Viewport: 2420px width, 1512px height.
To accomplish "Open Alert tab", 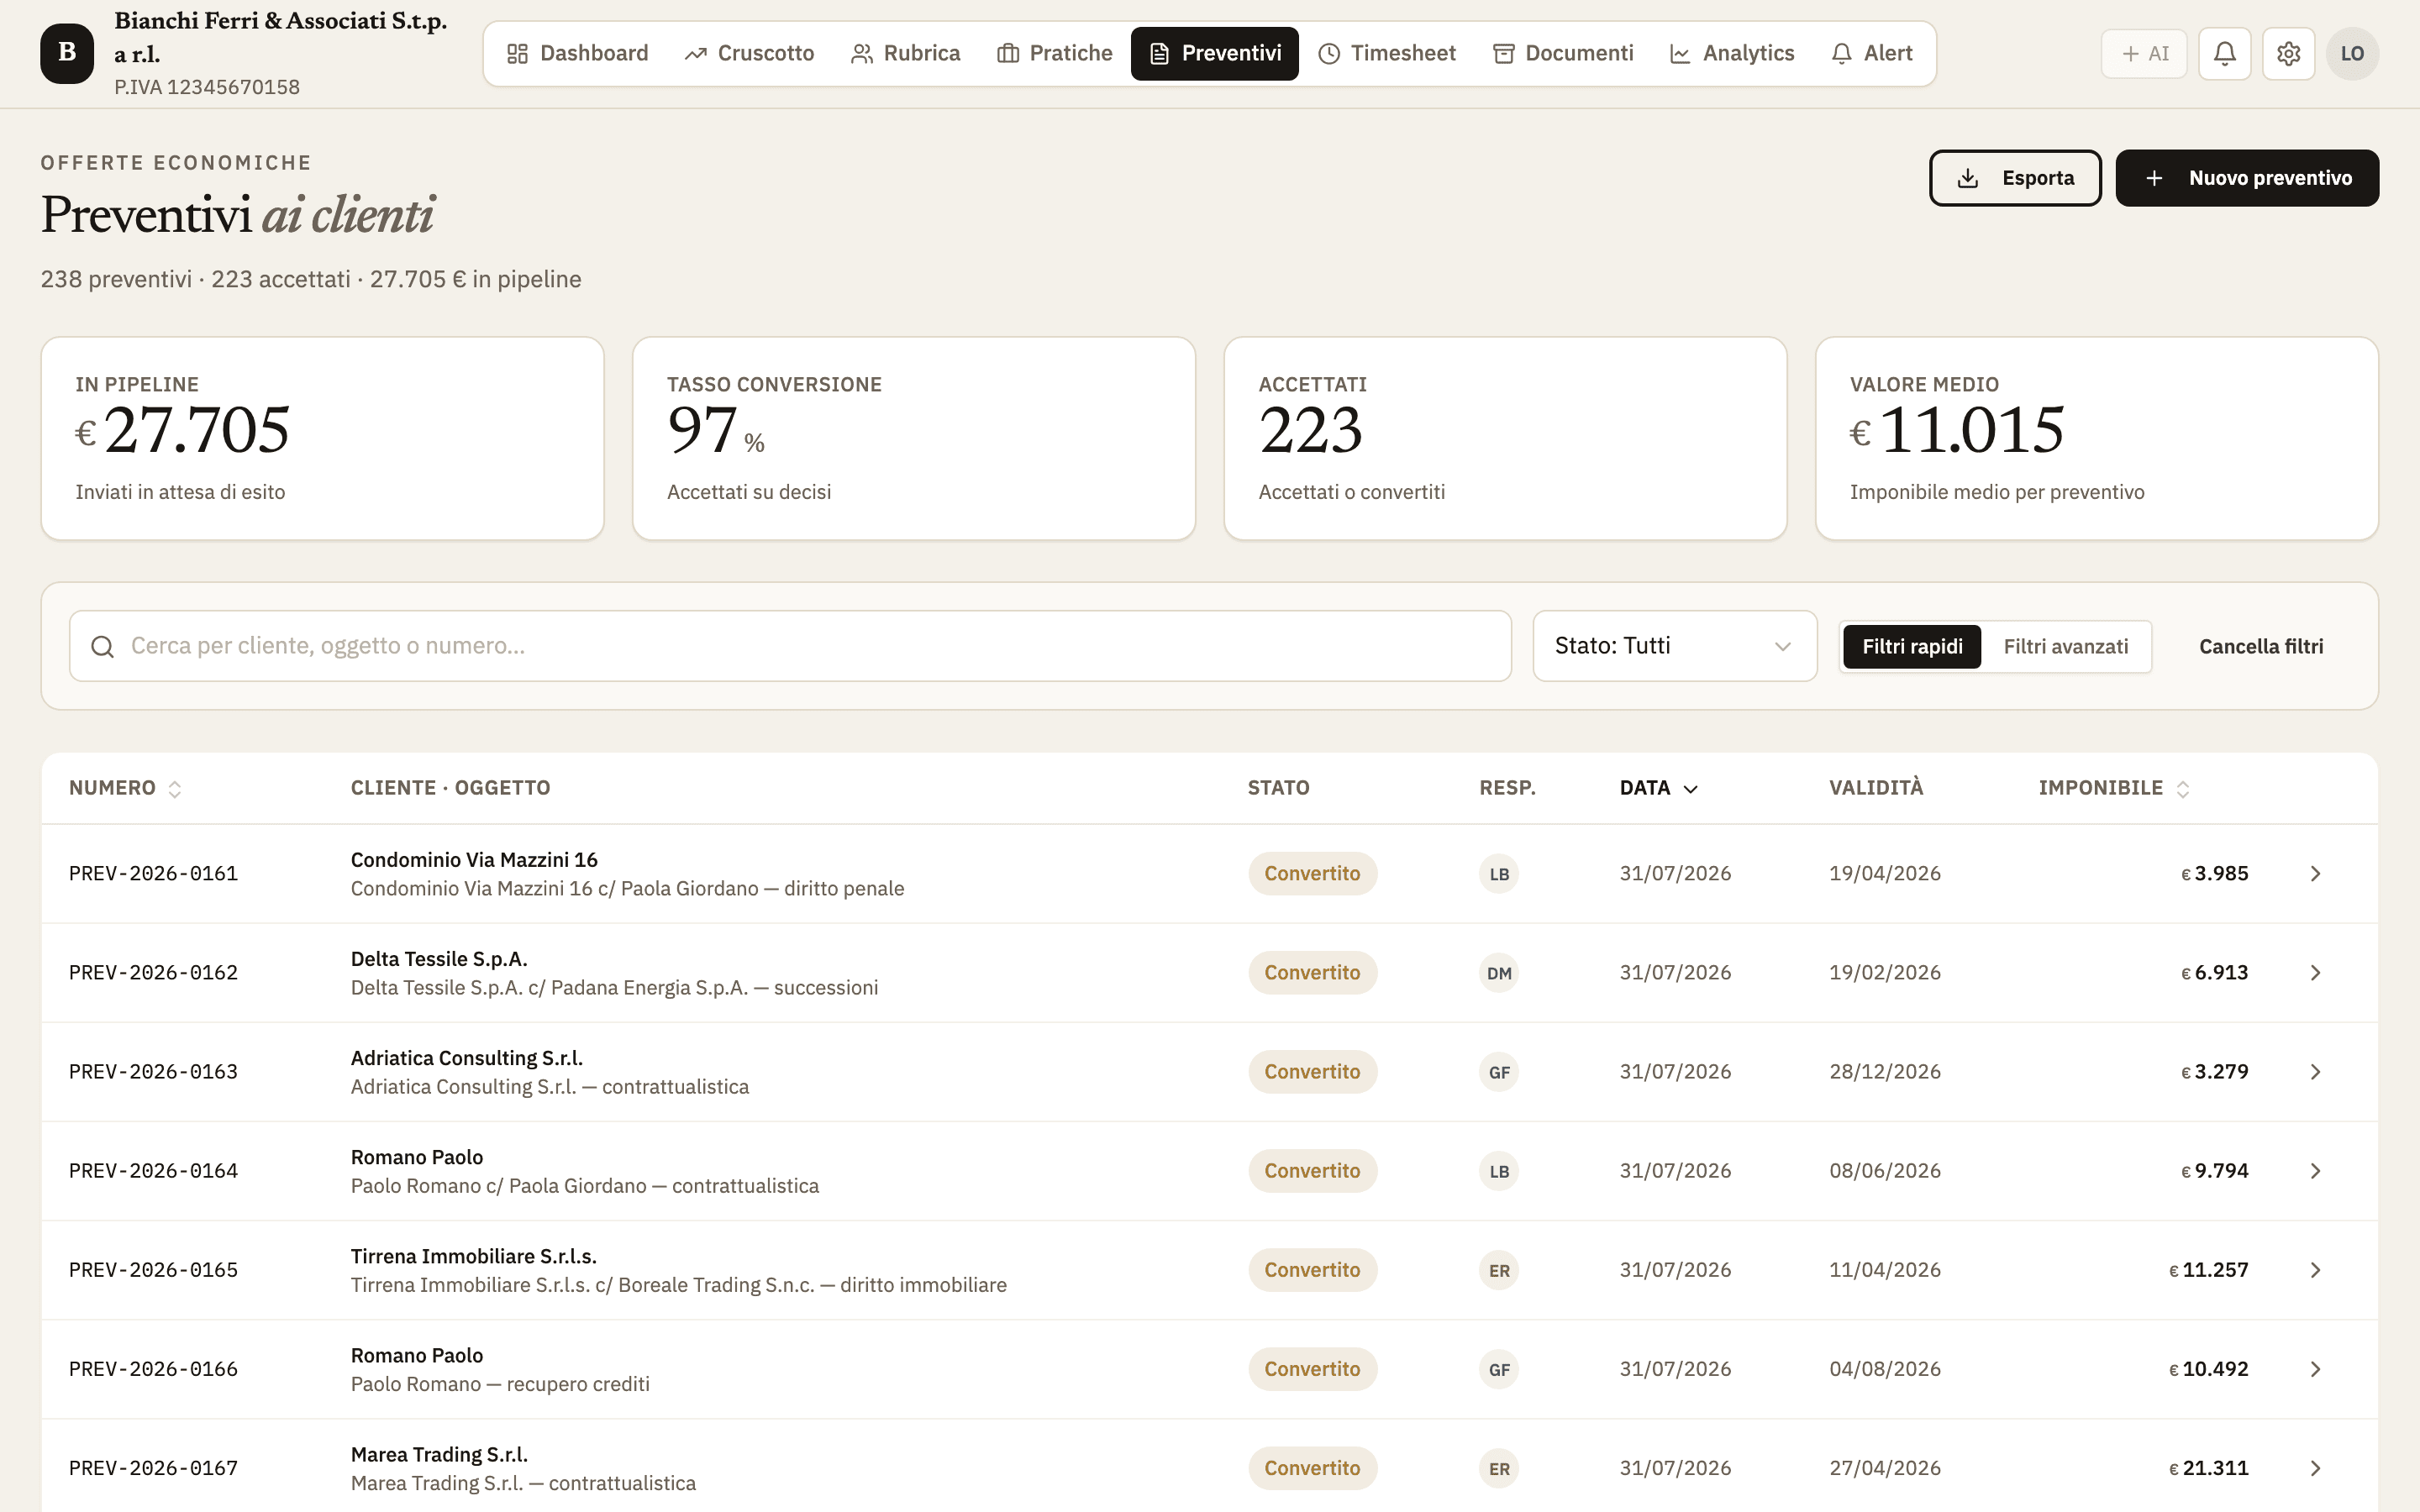I will (x=1871, y=53).
